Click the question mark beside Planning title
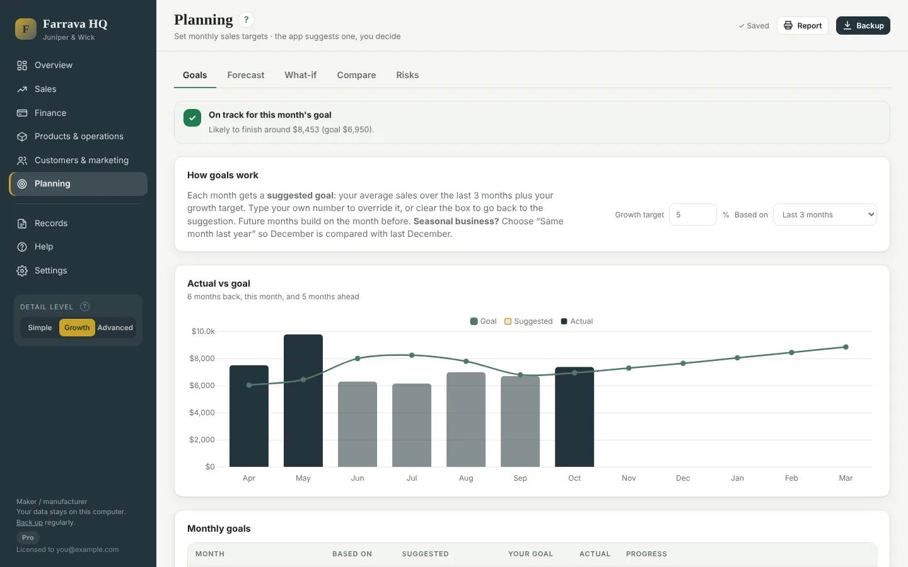The height and width of the screenshot is (567, 908). point(247,20)
